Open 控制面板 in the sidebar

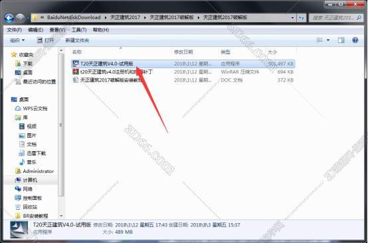(32, 198)
